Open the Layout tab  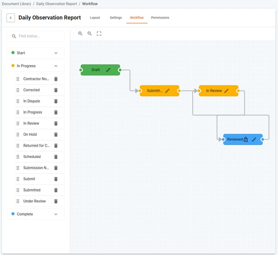pyautogui.click(x=95, y=18)
